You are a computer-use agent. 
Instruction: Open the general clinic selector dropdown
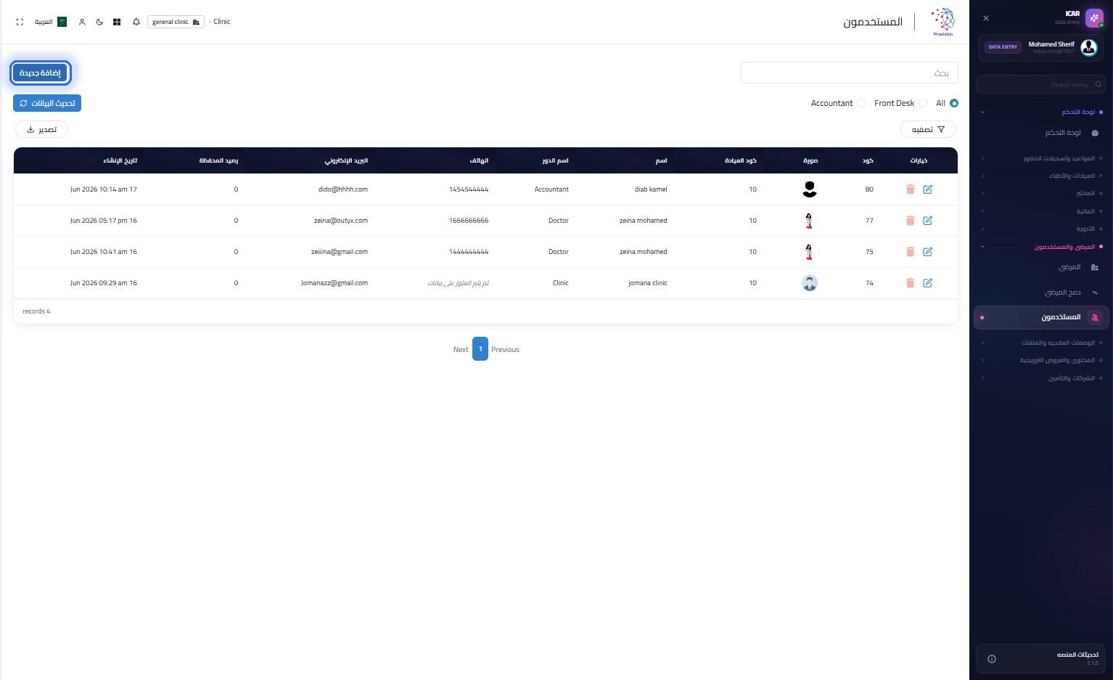176,22
